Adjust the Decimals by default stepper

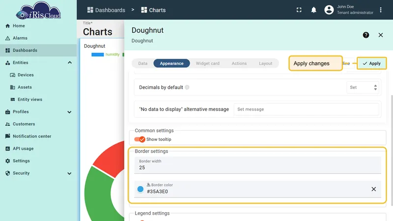pyautogui.click(x=375, y=87)
